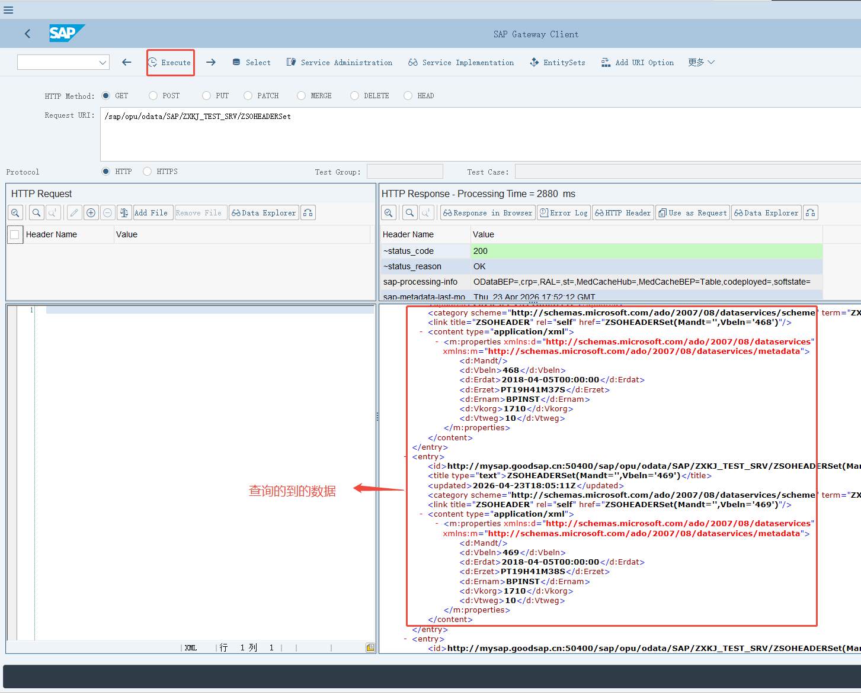Image resolution: width=861 pixels, height=693 pixels.
Task: Open EntitySets list
Action: (558, 62)
